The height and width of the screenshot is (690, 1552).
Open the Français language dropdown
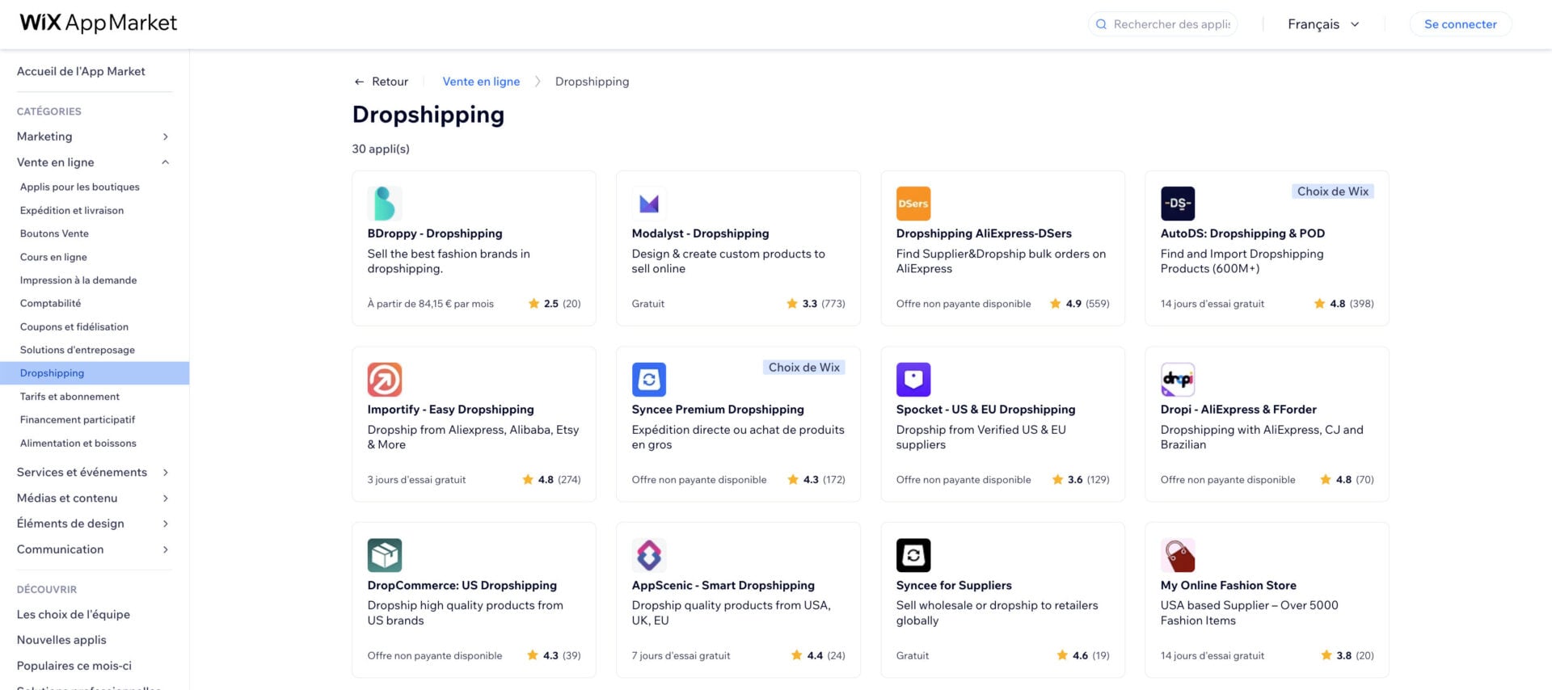click(x=1323, y=24)
